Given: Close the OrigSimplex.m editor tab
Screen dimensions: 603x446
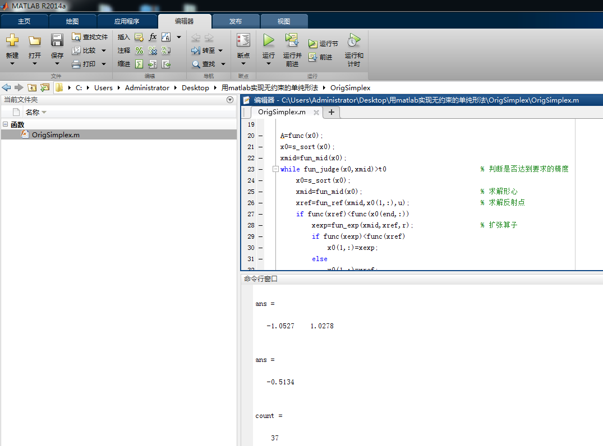Looking at the screenshot, I should point(316,113).
